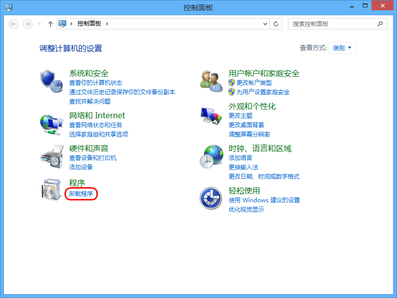This screenshot has height=298, width=397.
Task: Click 更换输入法
Action: pyautogui.click(x=243, y=167)
